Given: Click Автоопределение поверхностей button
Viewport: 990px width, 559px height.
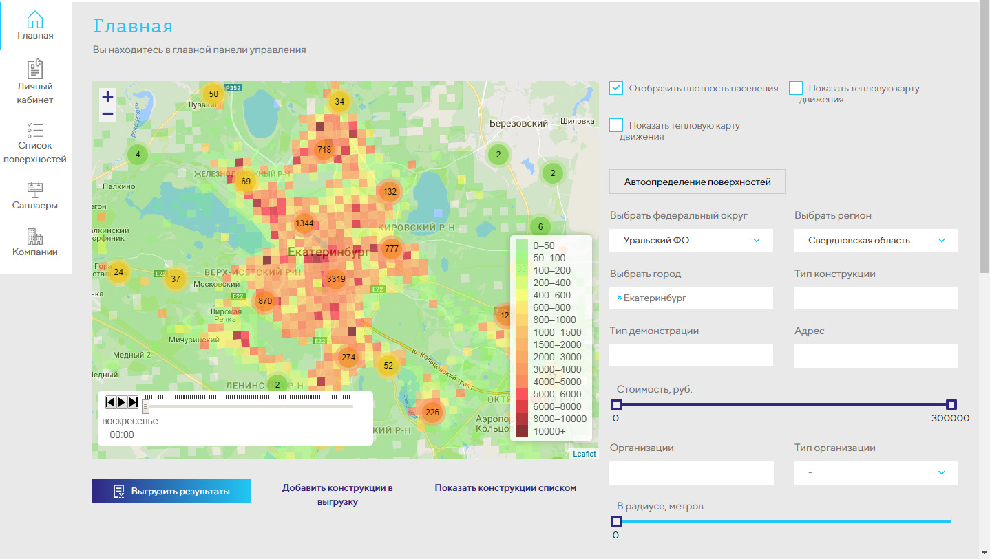Looking at the screenshot, I should [x=697, y=182].
